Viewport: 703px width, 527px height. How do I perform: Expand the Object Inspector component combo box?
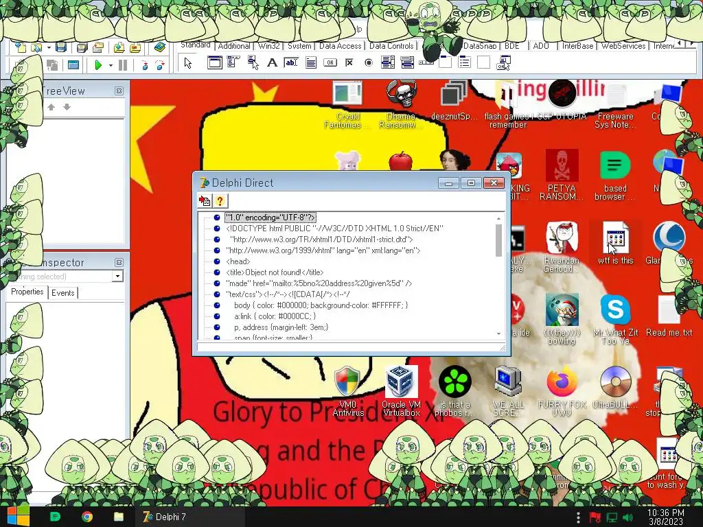117,276
